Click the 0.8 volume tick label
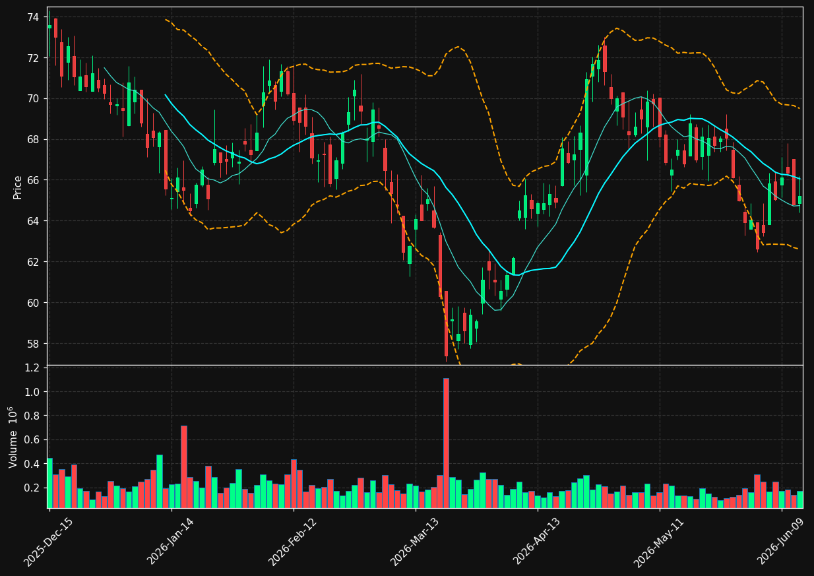The image size is (814, 576). (32, 416)
